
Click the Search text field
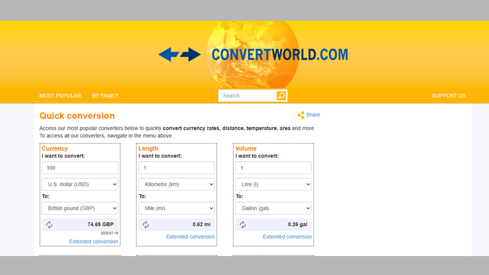click(248, 96)
